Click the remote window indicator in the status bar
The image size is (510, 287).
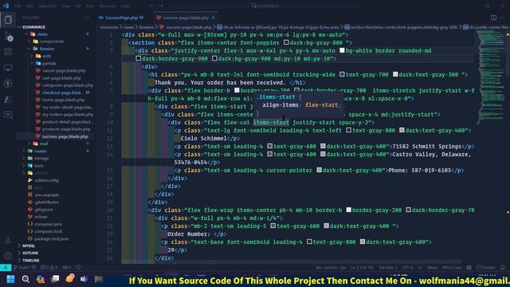pyautogui.click(x=6, y=268)
